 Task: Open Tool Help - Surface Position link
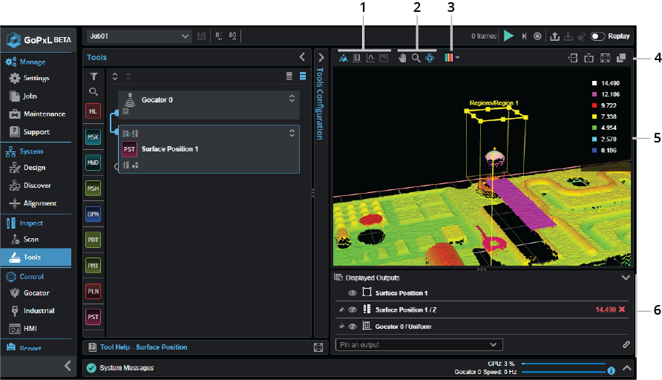point(143,347)
